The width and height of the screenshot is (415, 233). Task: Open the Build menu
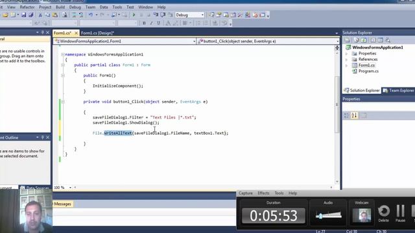click(x=60, y=7)
